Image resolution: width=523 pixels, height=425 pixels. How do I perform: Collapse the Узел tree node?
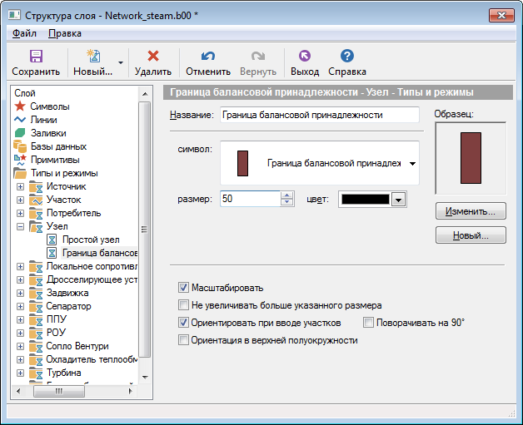(x=20, y=226)
